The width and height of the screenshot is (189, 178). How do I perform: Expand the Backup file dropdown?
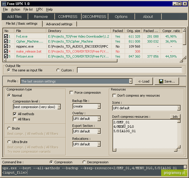pyautogui.click(x=99, y=106)
